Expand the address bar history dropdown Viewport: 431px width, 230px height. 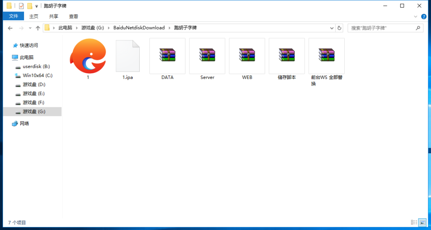pos(332,28)
